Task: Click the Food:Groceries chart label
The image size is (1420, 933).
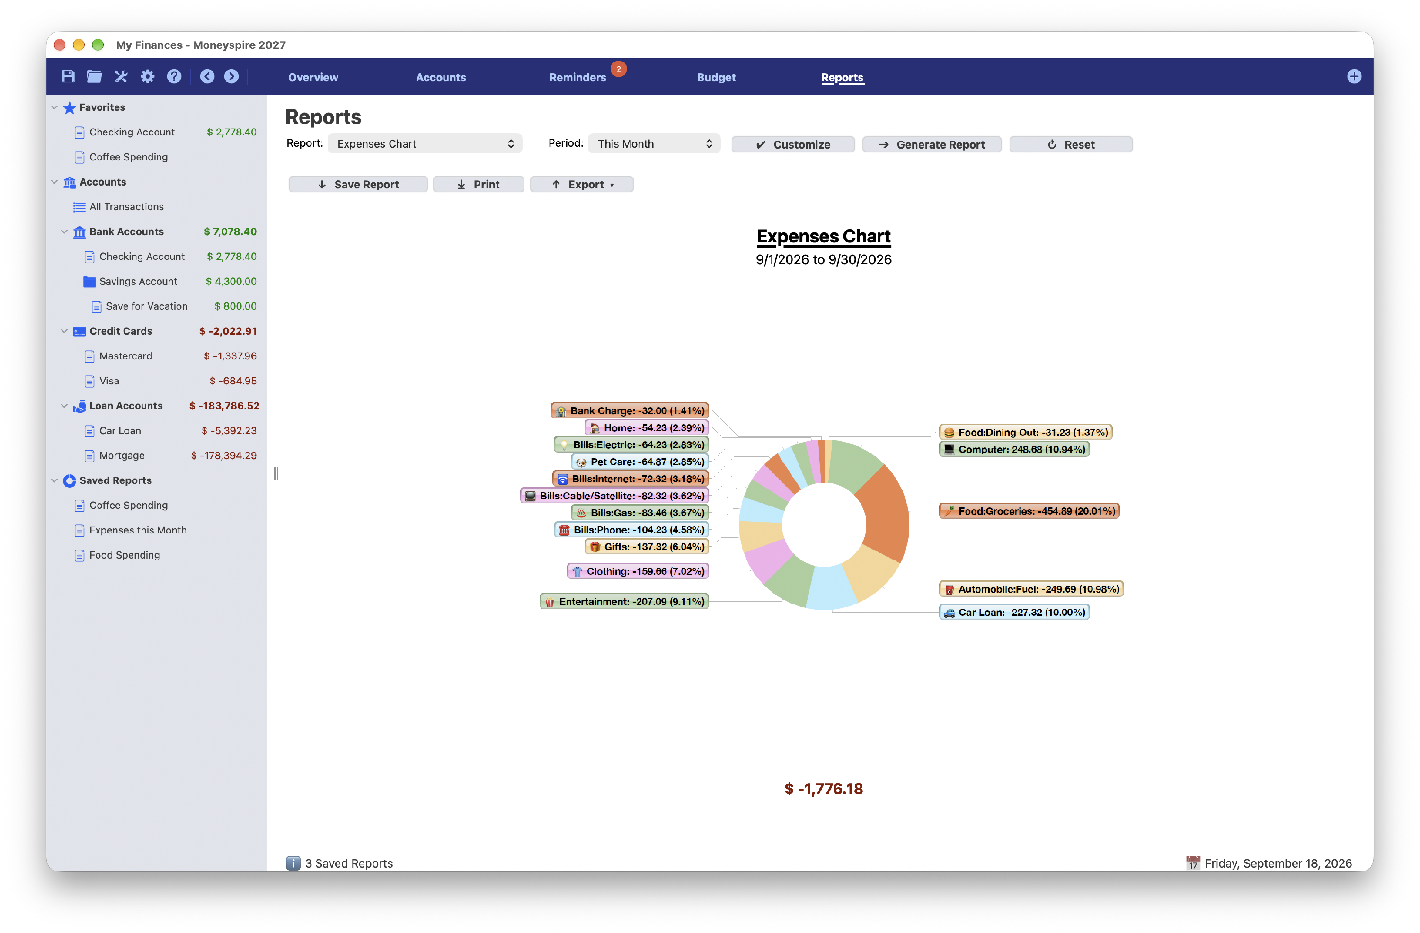Action: point(1029,511)
